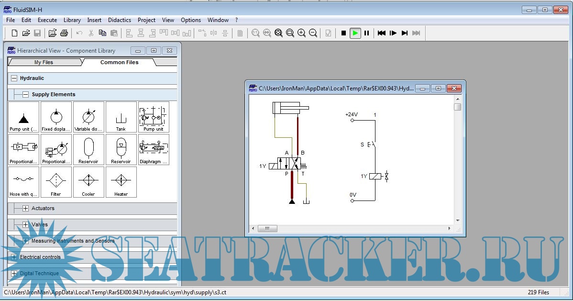Viewport: 573px width, 301px height.
Task: Switch to the My Files tab
Action: coord(44,62)
